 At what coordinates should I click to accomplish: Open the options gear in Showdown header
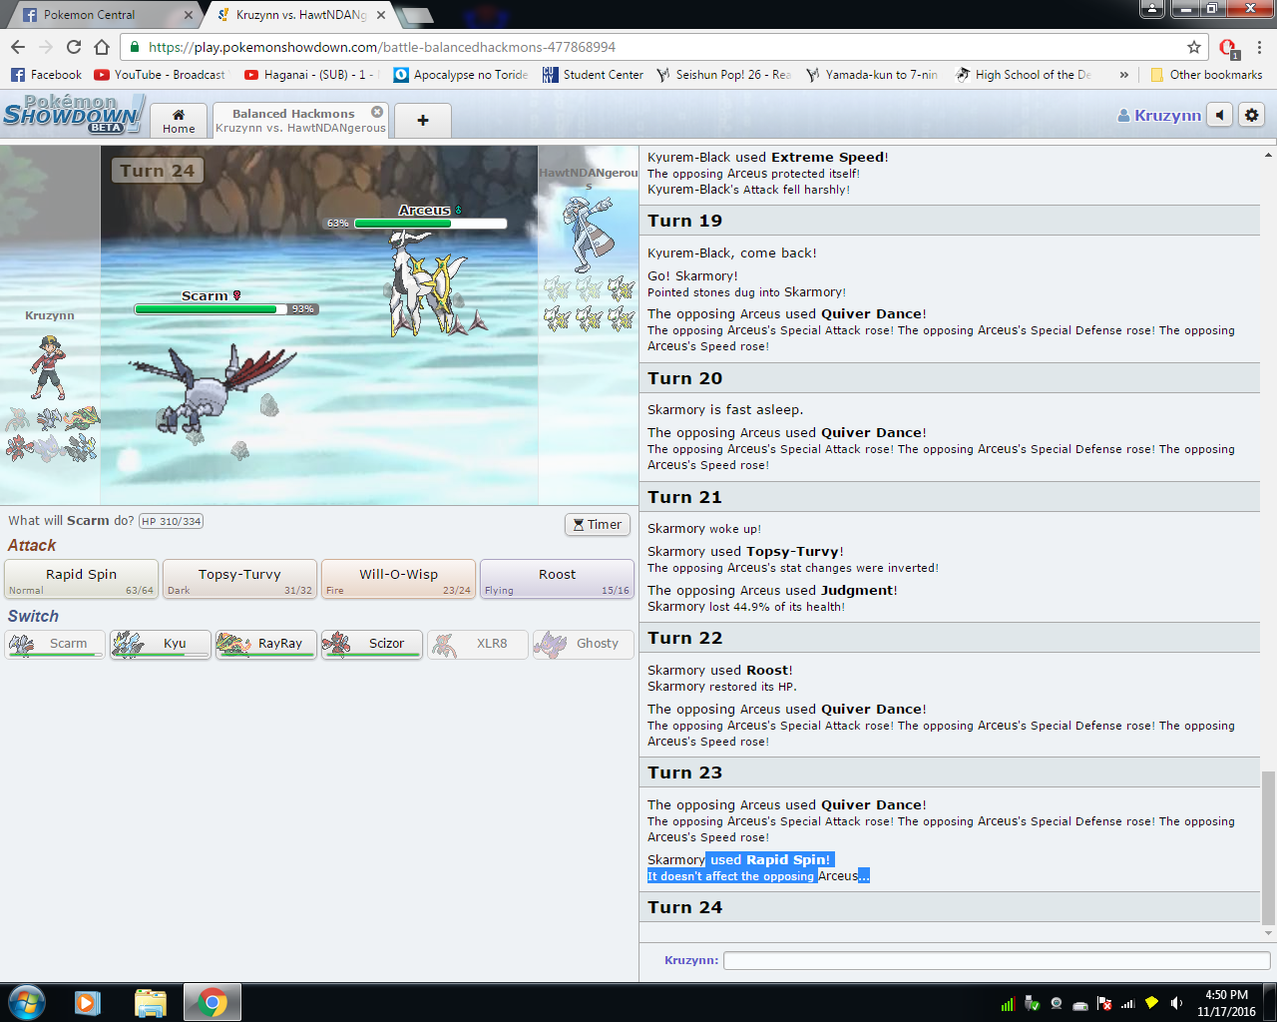pos(1251,115)
